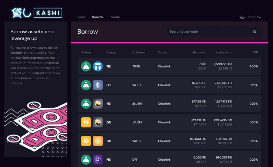Sort by the Oracle column header
This screenshot has height=167, width=273.
coord(163,52)
